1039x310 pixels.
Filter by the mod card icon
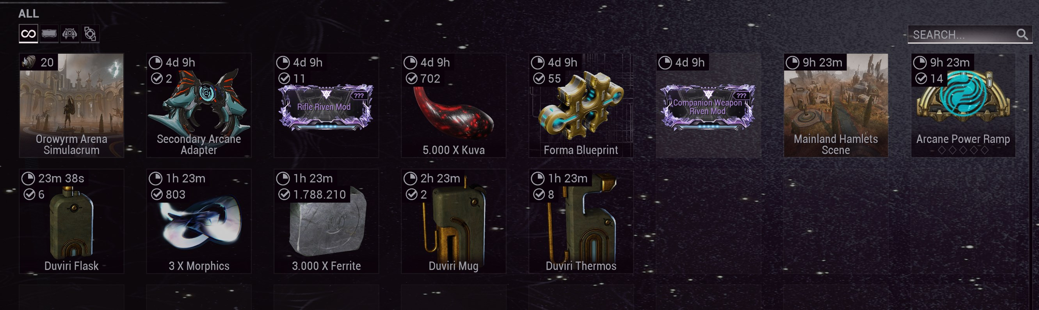click(49, 34)
